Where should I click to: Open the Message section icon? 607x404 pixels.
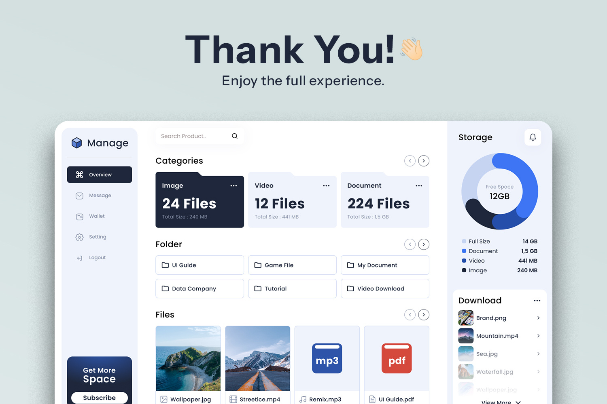click(x=80, y=196)
